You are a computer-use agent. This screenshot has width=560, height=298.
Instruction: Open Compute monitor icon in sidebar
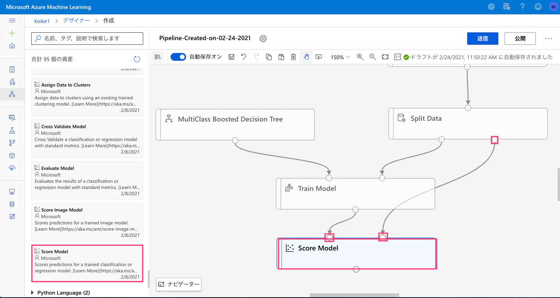click(12, 191)
